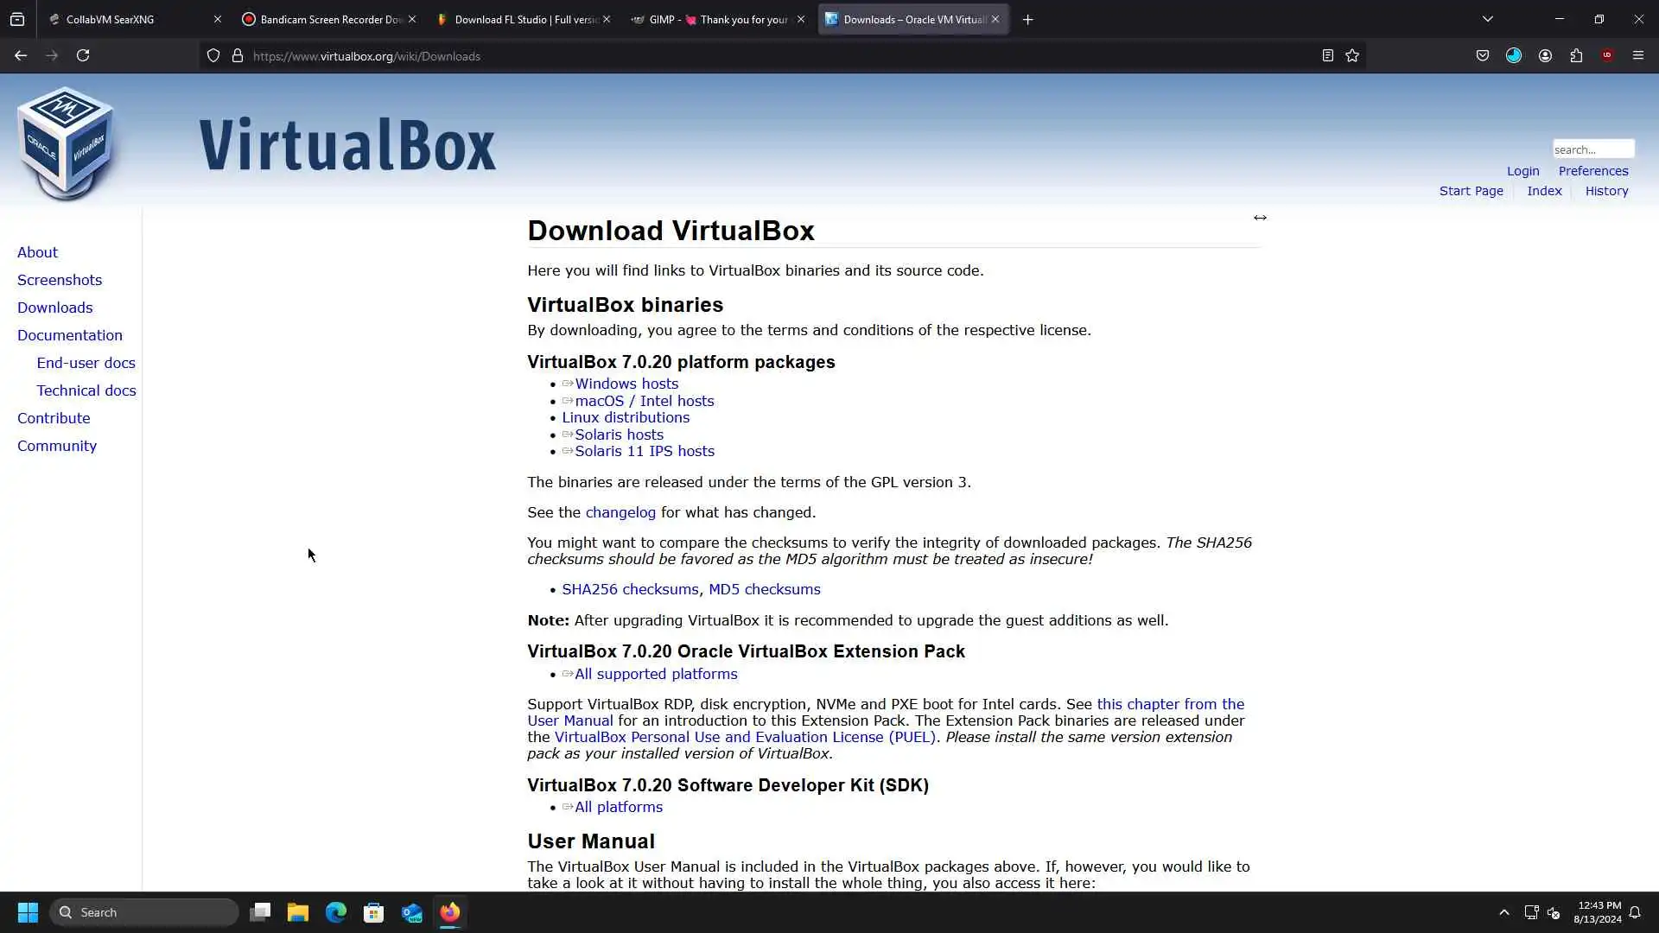Screen dimensions: 1659x933
Task: Expand the list all tabs dropdown
Action: click(1487, 19)
